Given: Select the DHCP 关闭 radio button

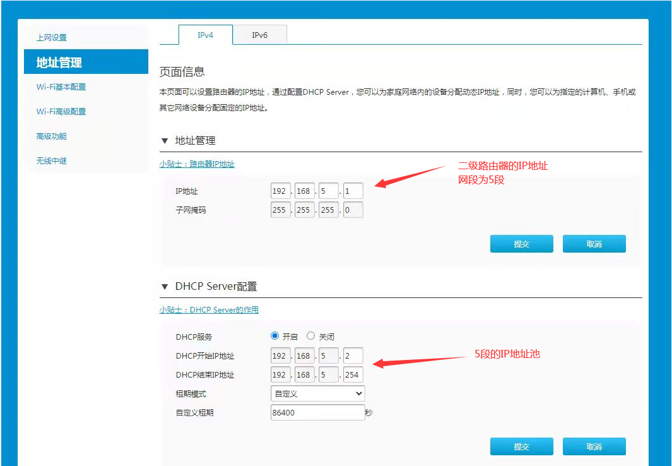Looking at the screenshot, I should pos(310,336).
